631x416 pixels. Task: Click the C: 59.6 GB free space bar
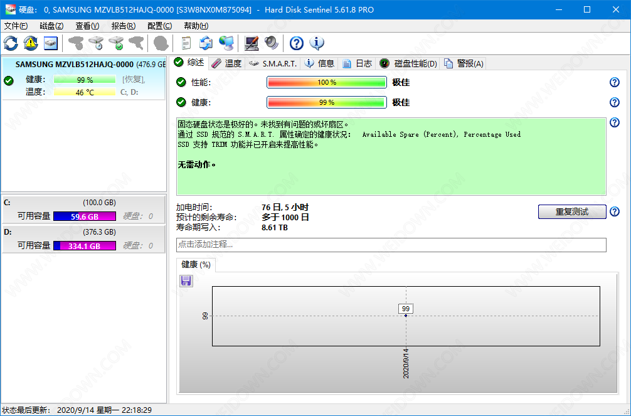pyautogui.click(x=85, y=216)
